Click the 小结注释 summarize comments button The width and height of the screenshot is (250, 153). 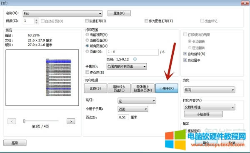pyautogui.click(x=203, y=114)
